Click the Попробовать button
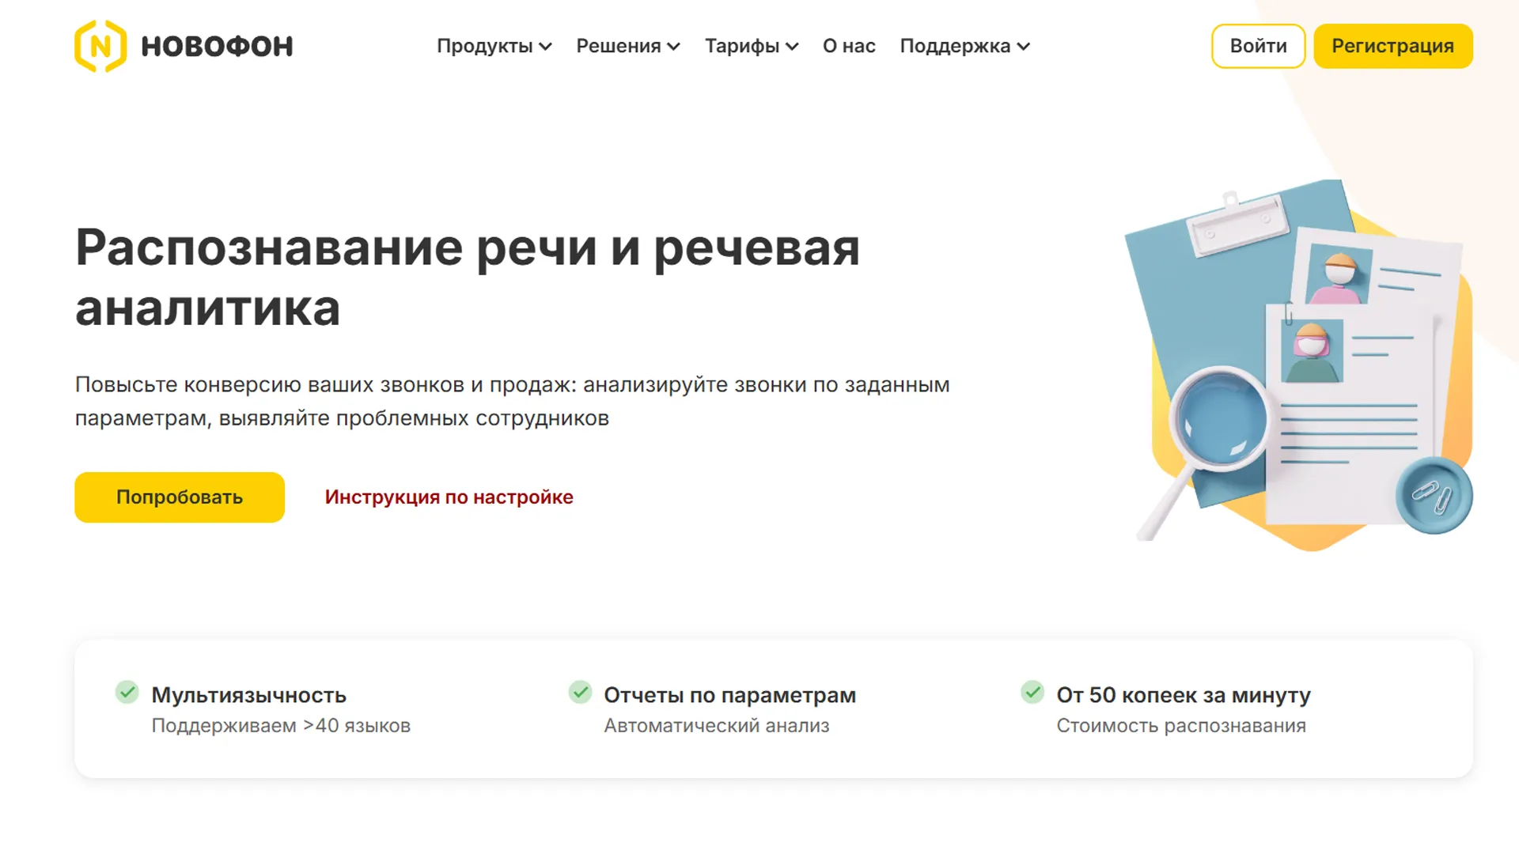The image size is (1519, 854). 179,497
